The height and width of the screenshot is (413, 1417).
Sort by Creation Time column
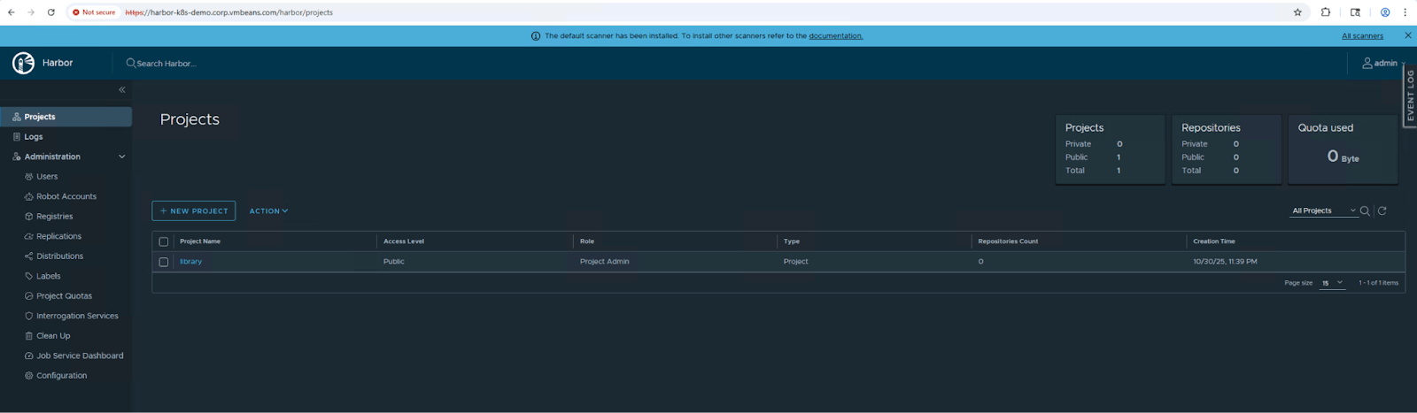pos(1214,241)
